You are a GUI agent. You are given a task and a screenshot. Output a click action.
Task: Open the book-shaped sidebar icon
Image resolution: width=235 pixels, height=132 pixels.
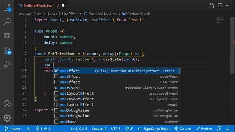pos(7,36)
